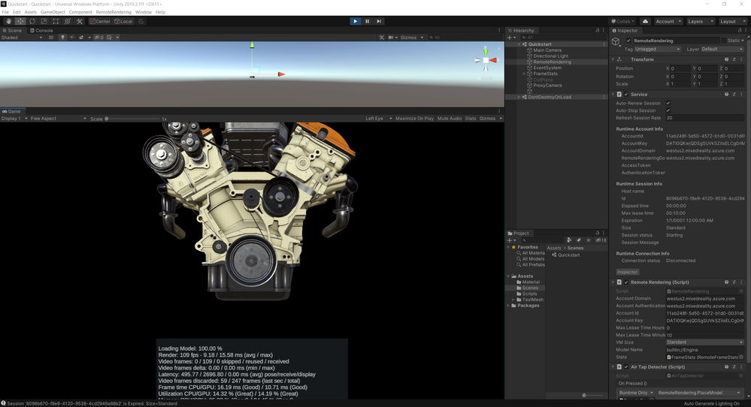Viewport: 751px width, 407px height.
Task: Toggle Auto-Stop Session checkbox
Action: pos(668,110)
